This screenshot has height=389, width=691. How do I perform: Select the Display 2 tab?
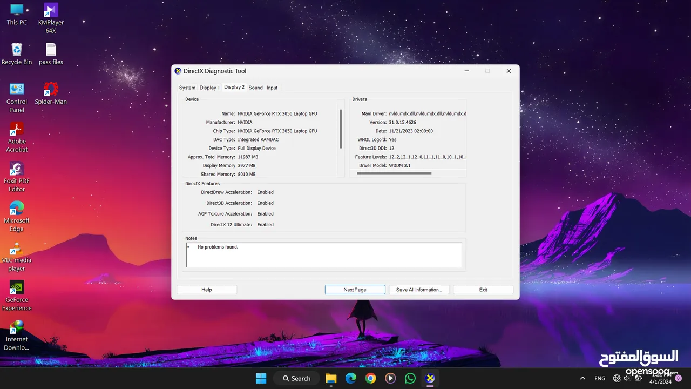[234, 87]
